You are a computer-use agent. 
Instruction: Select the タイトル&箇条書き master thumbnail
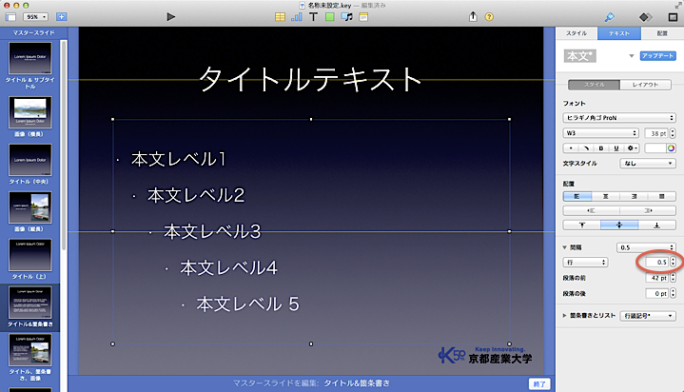[x=30, y=303]
